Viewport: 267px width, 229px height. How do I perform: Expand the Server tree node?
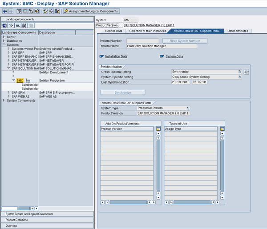coord(4,37)
